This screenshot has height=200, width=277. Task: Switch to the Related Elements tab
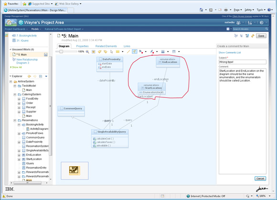click(x=106, y=46)
